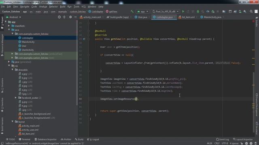259x145 pixels.
Task: Expand the manifests folder
Action: tap(9, 26)
